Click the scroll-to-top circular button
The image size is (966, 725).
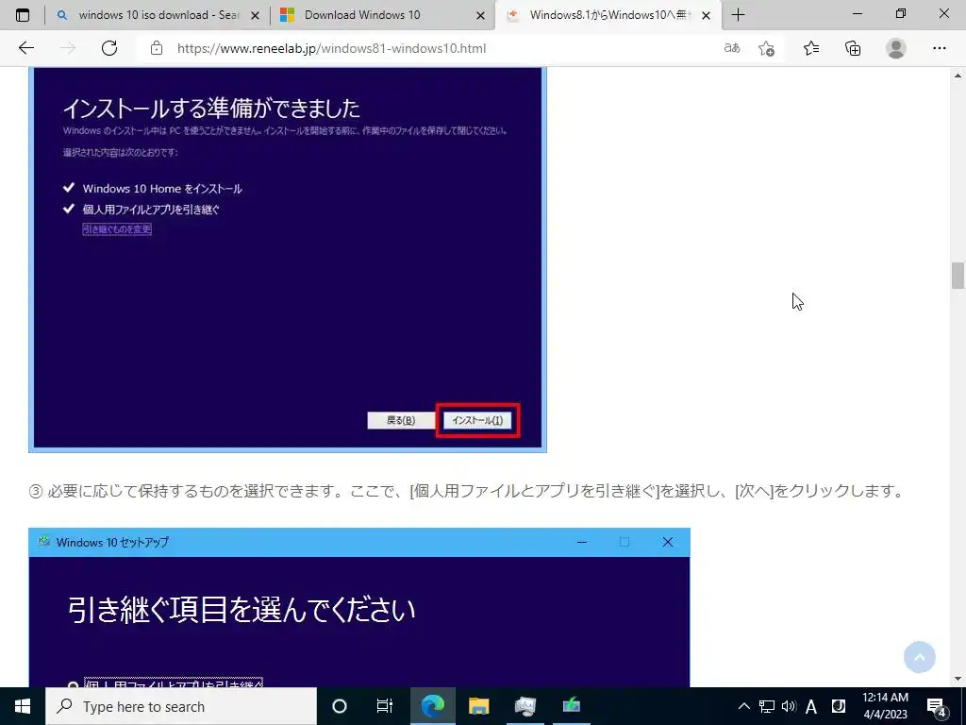click(919, 657)
